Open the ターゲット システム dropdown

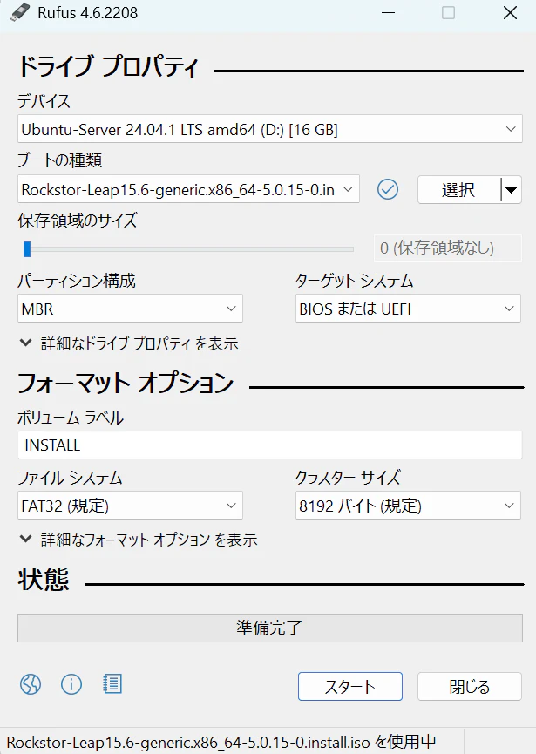pos(408,309)
